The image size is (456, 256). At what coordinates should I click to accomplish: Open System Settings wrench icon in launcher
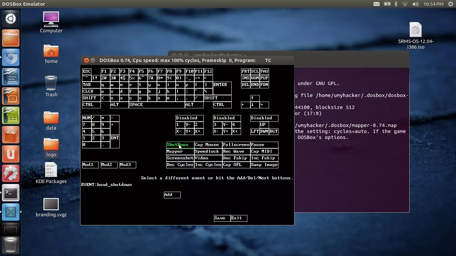(x=11, y=173)
